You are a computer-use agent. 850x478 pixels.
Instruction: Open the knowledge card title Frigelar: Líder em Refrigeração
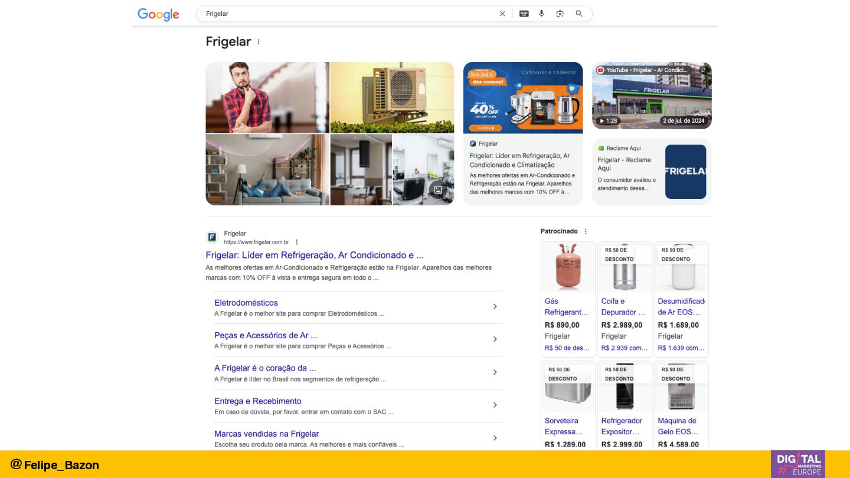[x=519, y=161]
